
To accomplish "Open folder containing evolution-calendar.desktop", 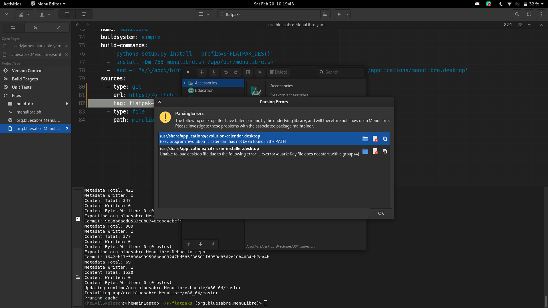I will point(365,139).
